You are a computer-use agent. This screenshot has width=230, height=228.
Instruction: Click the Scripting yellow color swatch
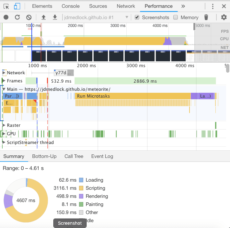[81, 188]
